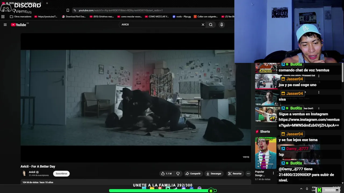
Task: Open the Avicii channel name link
Action: (x=32, y=172)
